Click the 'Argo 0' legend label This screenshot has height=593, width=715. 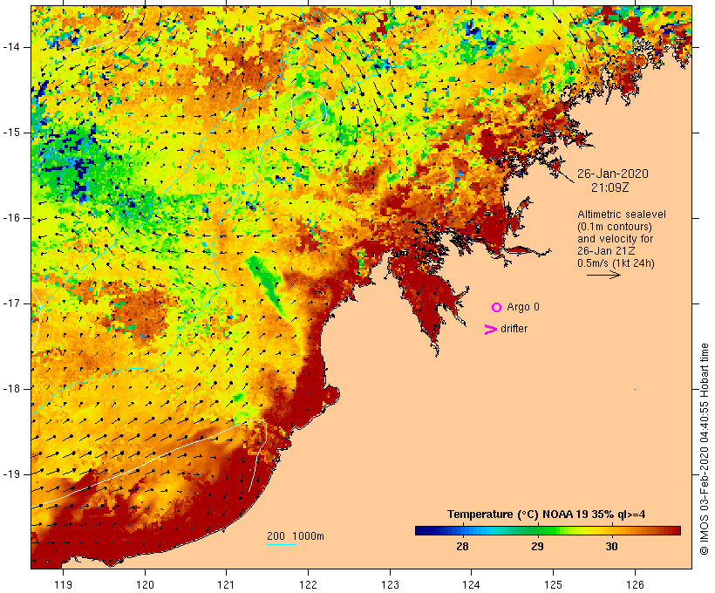(523, 307)
